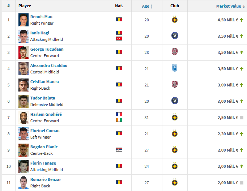Image resolution: width=247 pixels, height=191 pixels.
Task: Click Cristian Manea's player photo
Action: tap(24, 85)
